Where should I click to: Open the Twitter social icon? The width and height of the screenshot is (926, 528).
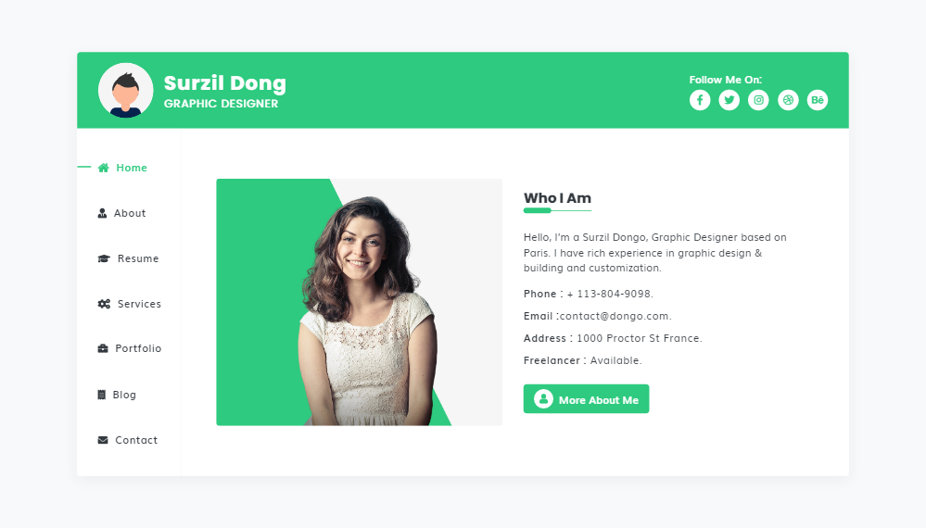pos(729,100)
